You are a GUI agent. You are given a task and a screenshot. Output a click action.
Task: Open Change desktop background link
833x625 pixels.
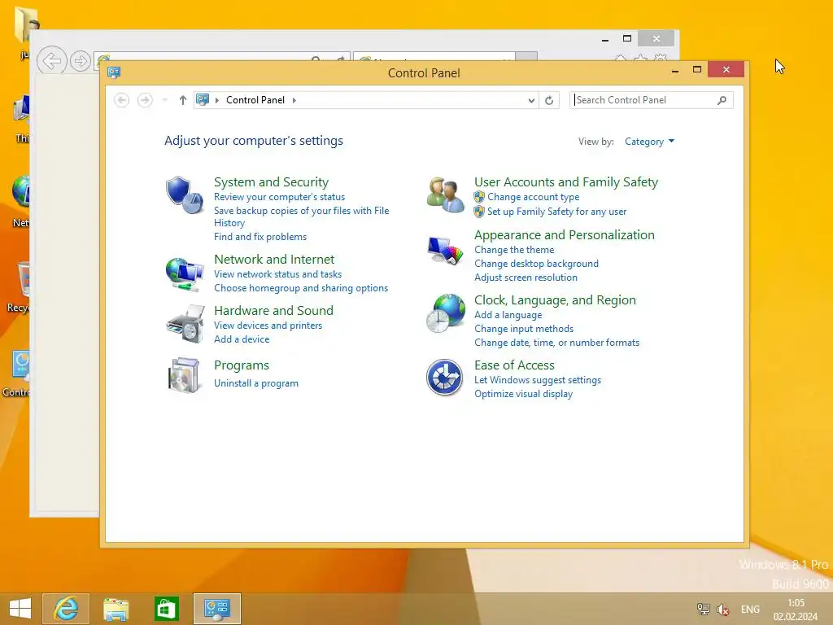536,264
